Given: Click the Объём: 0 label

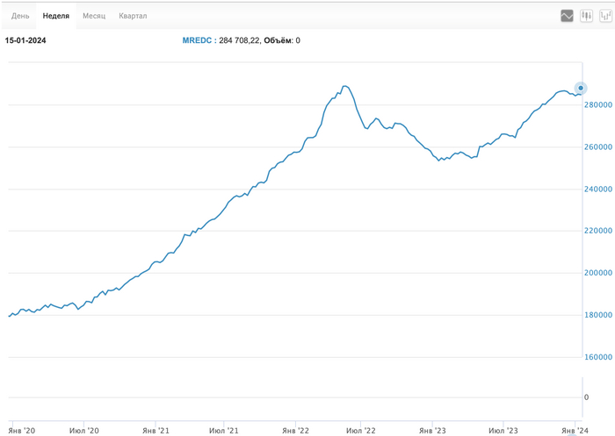Looking at the screenshot, I should (282, 40).
